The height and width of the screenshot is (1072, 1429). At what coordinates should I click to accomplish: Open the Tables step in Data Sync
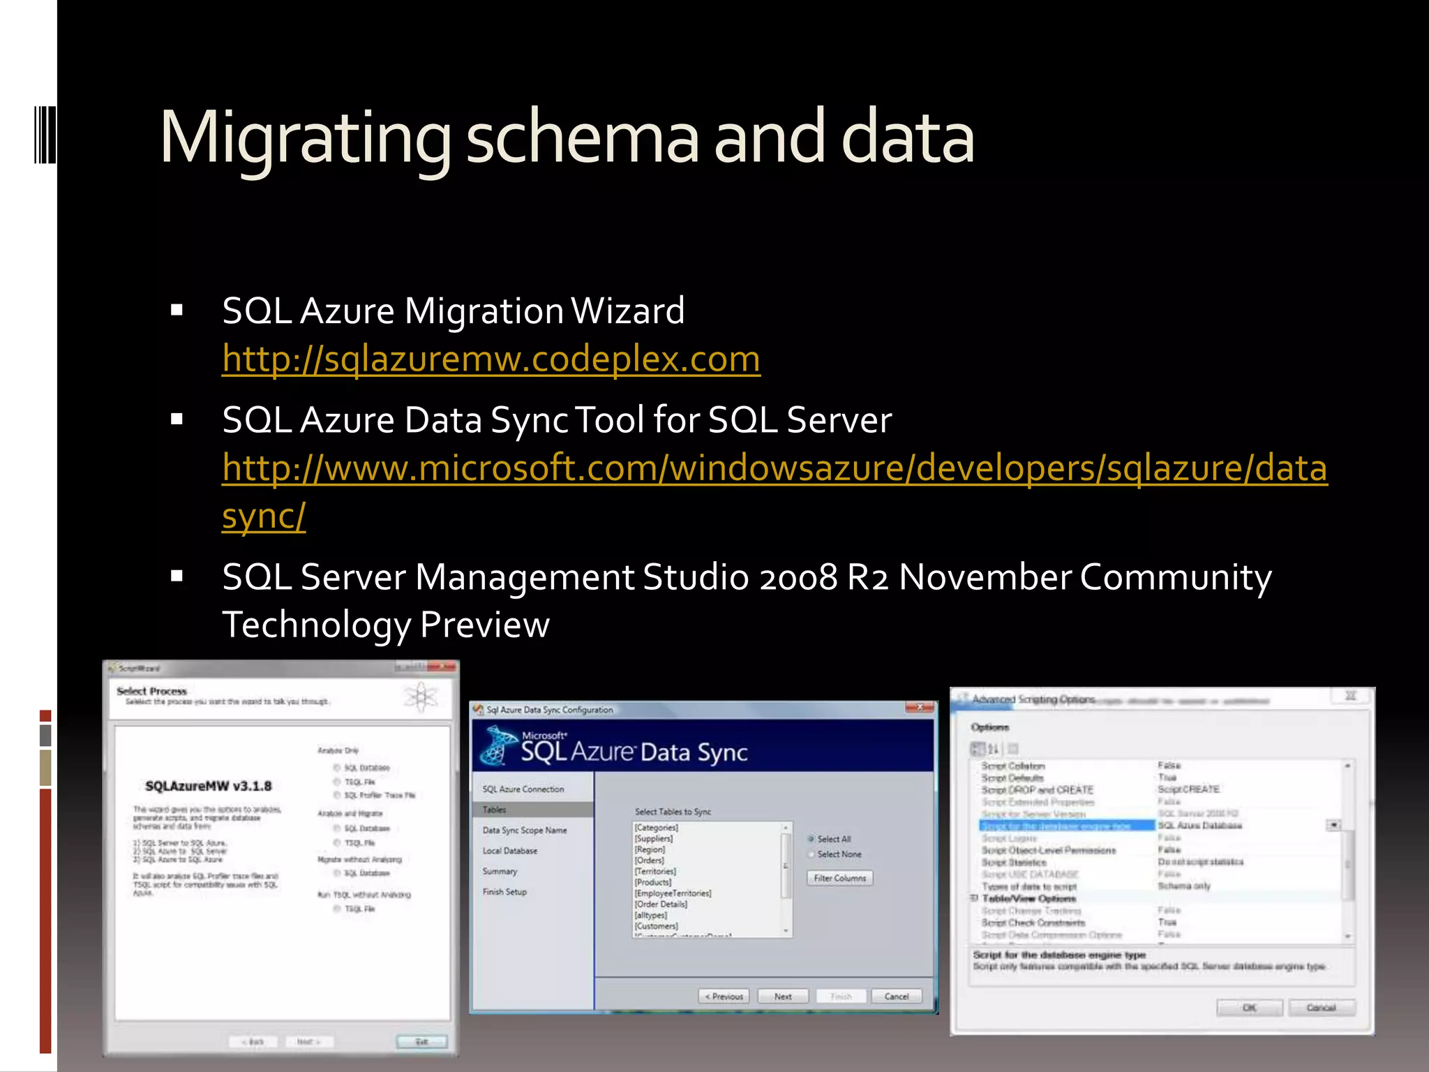point(533,810)
